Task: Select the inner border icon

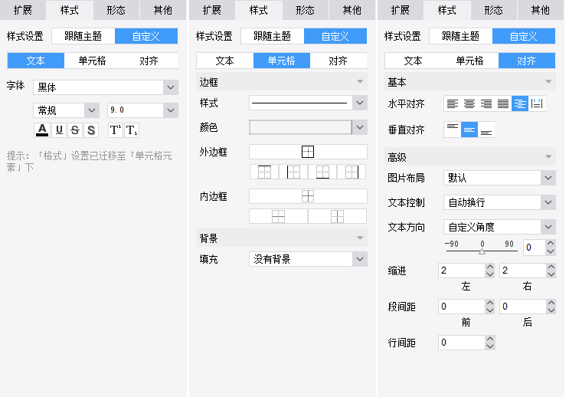Action: [x=308, y=196]
